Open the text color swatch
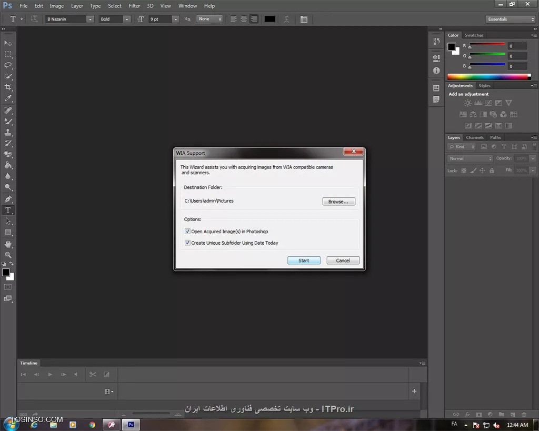Image resolution: width=539 pixels, height=431 pixels. (x=270, y=19)
